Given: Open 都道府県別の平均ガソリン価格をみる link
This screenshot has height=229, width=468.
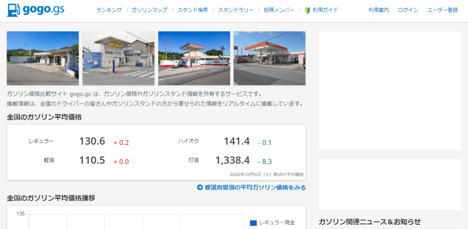Looking at the screenshot, I should tap(255, 187).
